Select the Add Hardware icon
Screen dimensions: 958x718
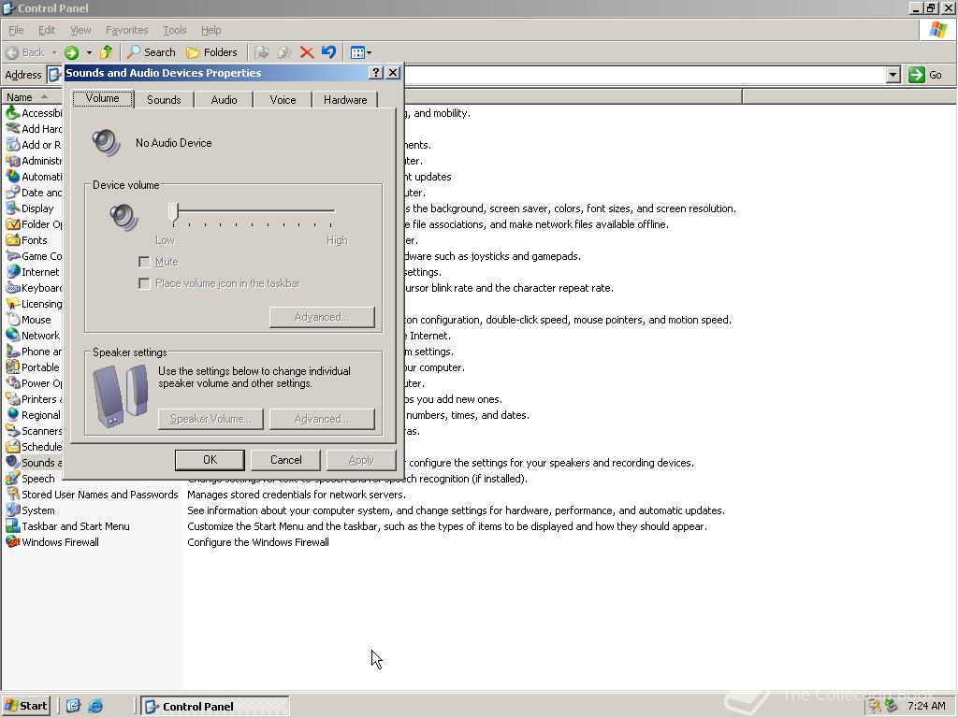pyautogui.click(x=13, y=129)
